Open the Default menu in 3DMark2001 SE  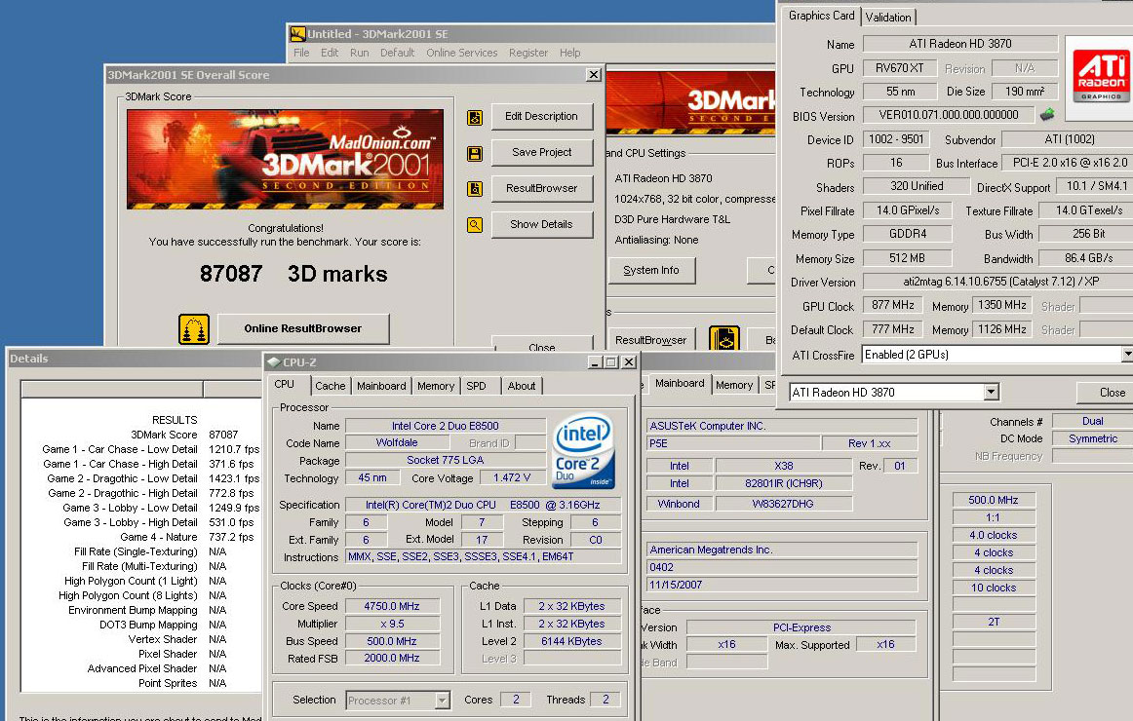(398, 53)
